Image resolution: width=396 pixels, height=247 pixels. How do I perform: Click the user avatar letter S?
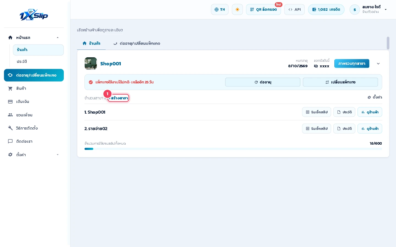(355, 10)
